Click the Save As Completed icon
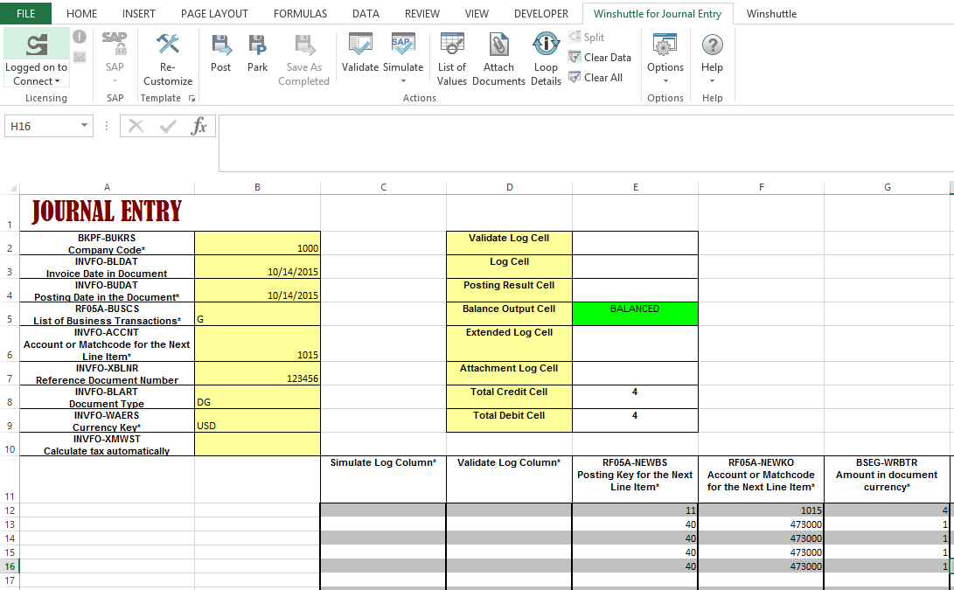The width and height of the screenshot is (954, 590). click(x=303, y=45)
